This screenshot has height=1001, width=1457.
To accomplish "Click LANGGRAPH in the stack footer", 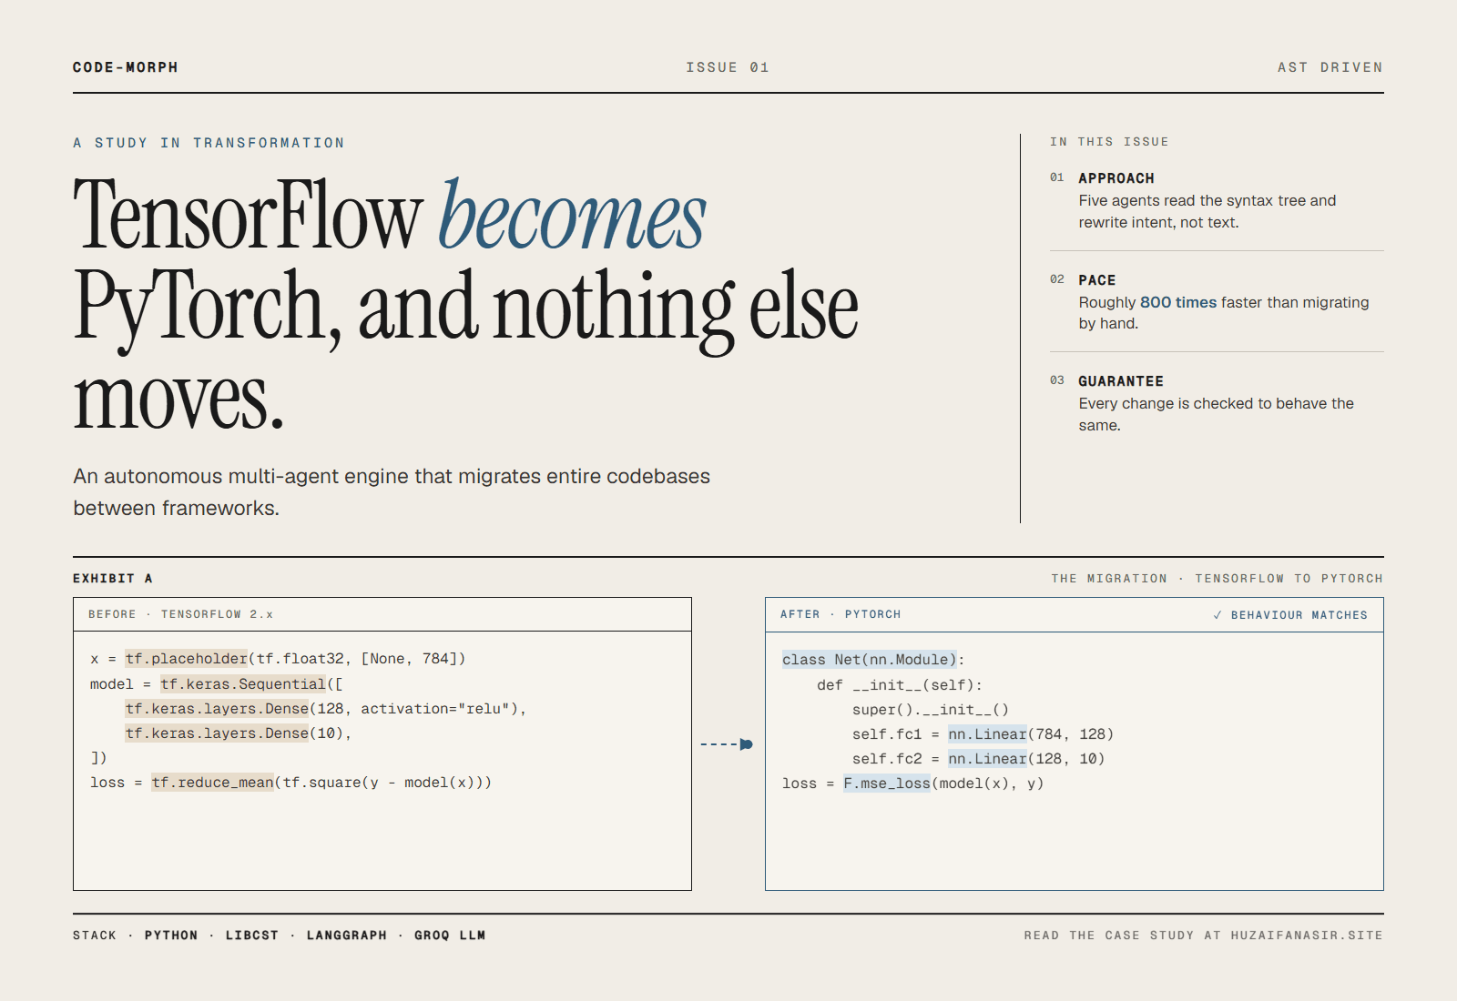I will tap(347, 935).
